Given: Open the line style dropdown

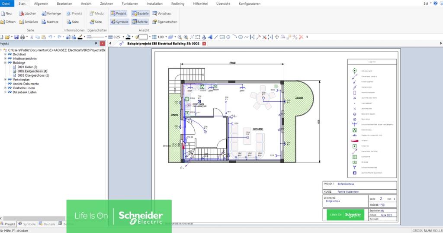Looking at the screenshot, I should tap(106, 37).
